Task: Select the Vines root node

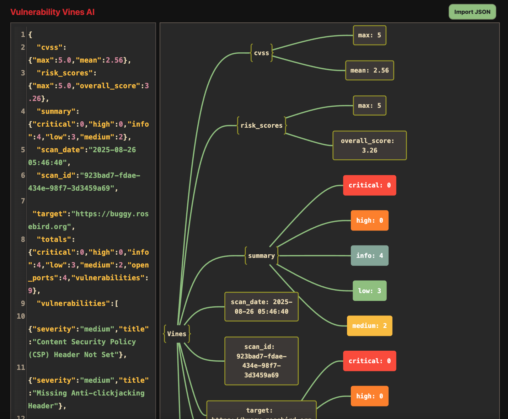Action: coord(177,334)
